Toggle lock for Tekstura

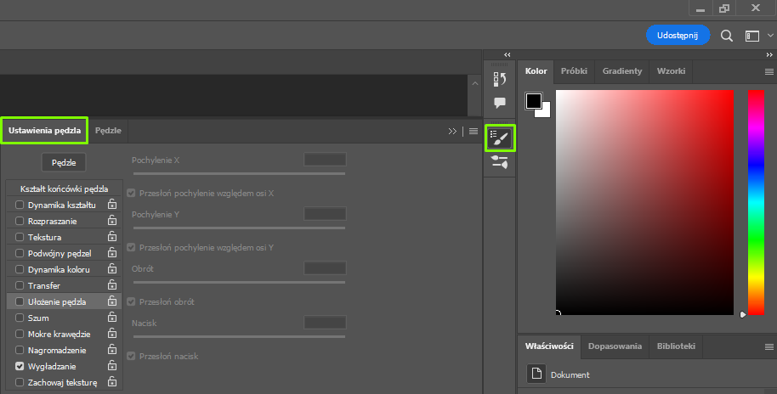coord(112,236)
